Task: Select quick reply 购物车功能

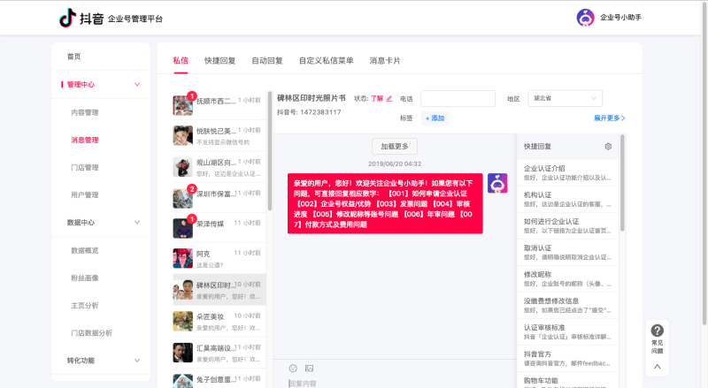Action: (x=567, y=381)
